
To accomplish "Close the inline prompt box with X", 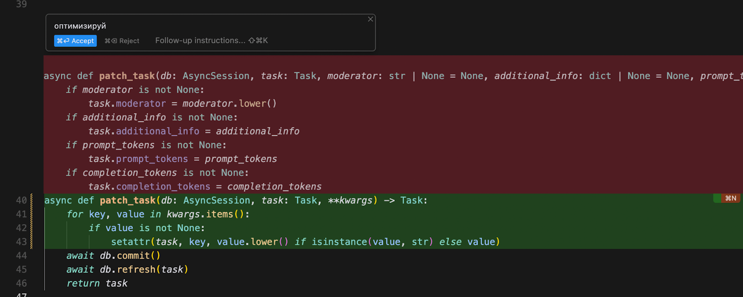I will click(370, 19).
